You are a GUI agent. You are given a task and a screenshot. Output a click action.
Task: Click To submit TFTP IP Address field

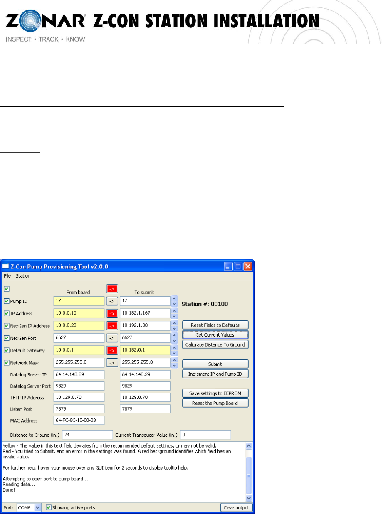pyautogui.click(x=145, y=398)
